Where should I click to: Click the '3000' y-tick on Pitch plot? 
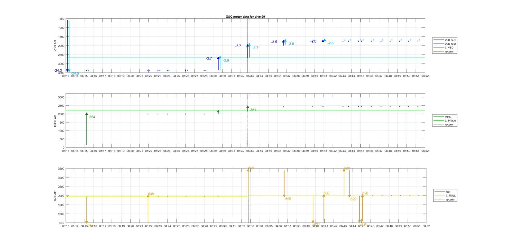click(61, 97)
